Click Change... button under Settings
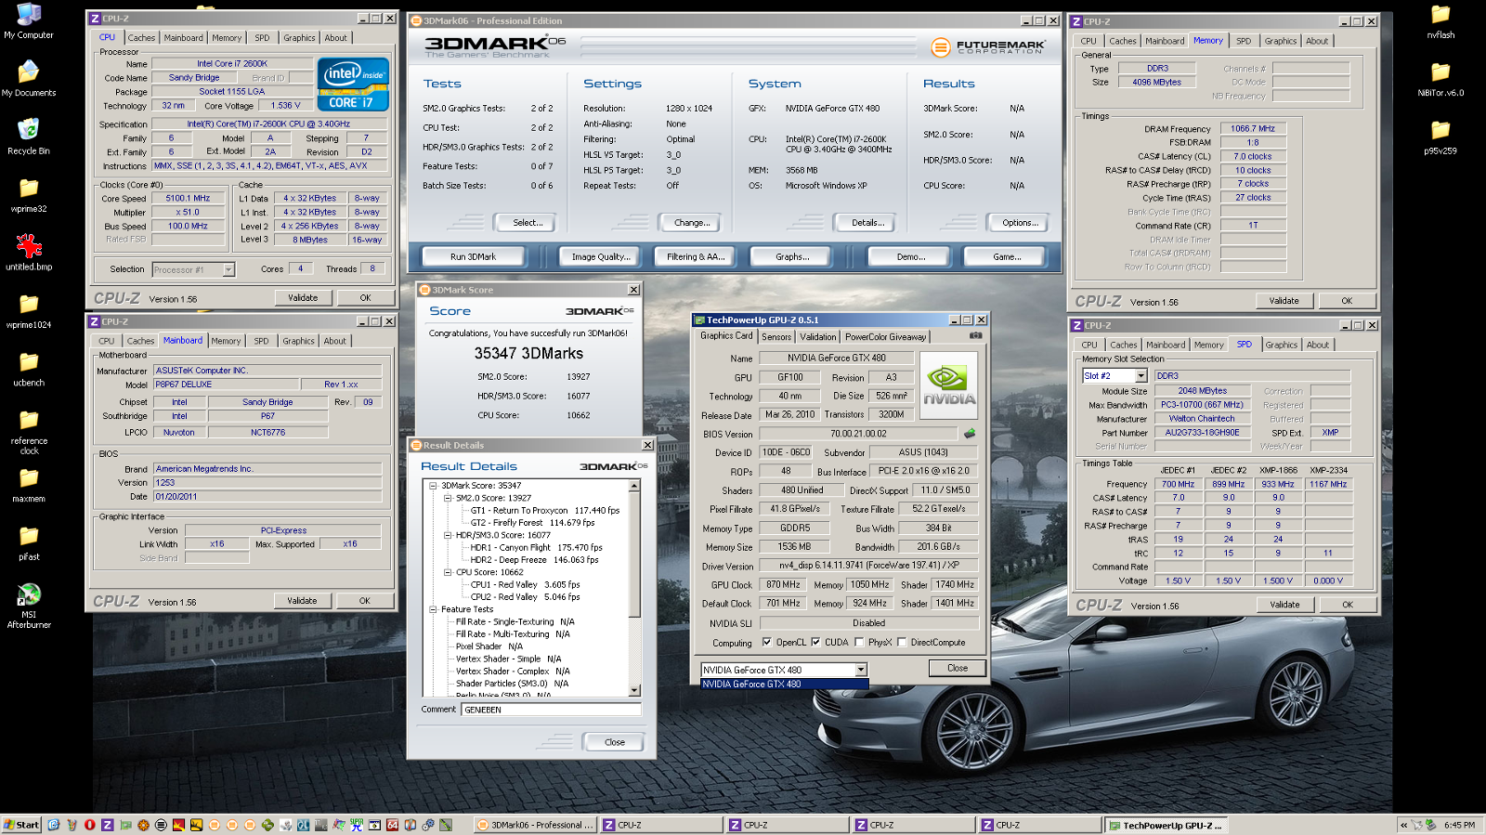 pyautogui.click(x=692, y=223)
